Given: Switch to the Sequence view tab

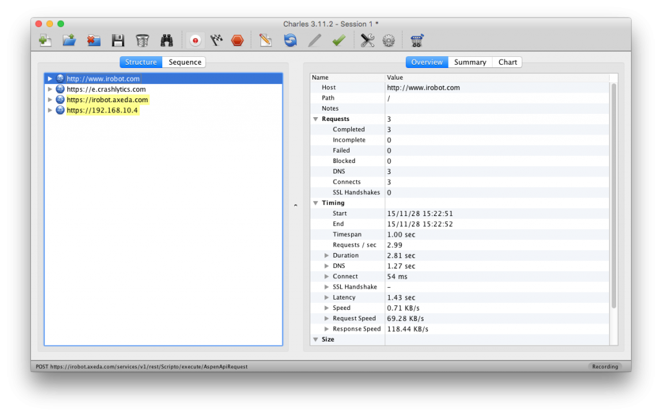Looking at the screenshot, I should [185, 62].
